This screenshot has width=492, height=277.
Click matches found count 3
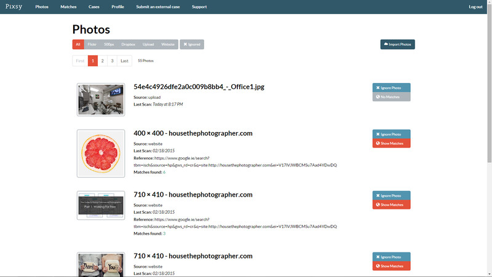click(164, 233)
